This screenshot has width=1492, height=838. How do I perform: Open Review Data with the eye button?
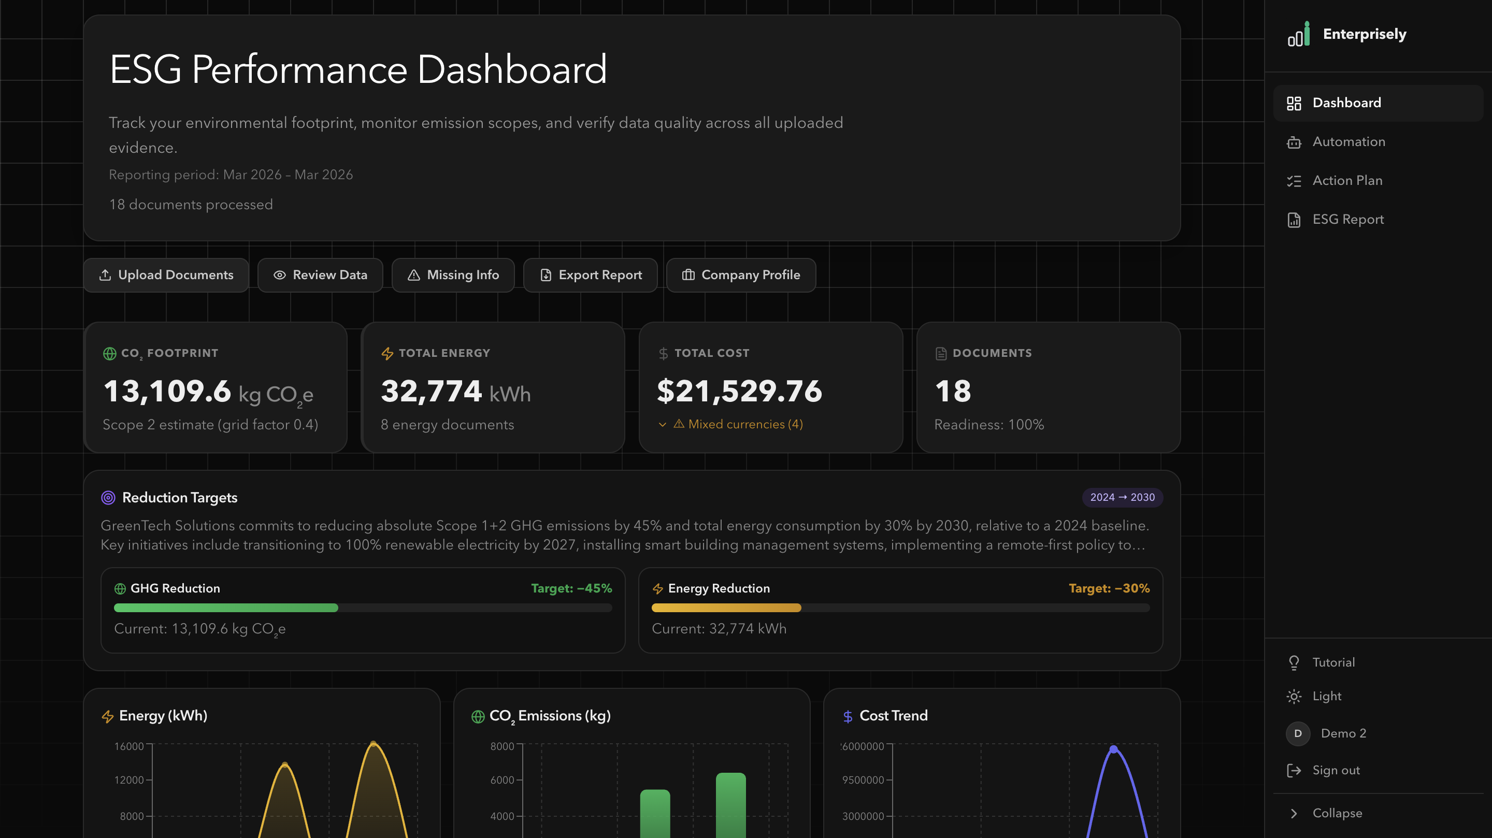pos(320,275)
